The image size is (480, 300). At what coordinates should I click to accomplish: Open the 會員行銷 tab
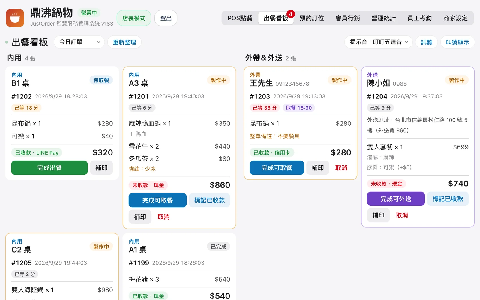[348, 18]
